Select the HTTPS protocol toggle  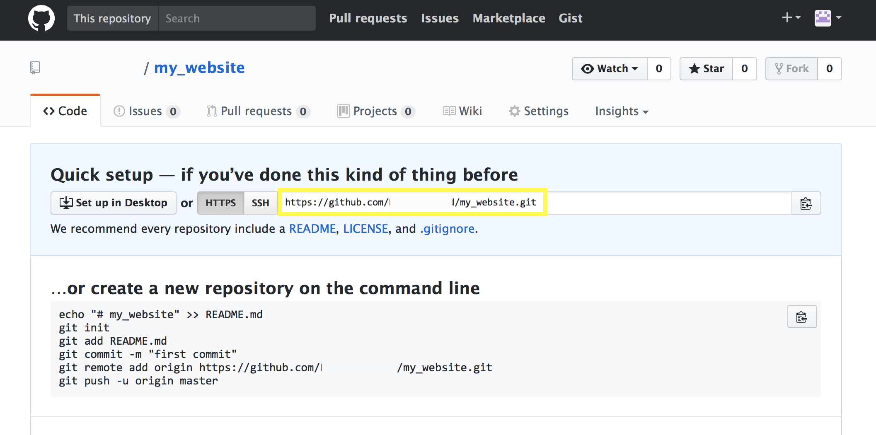[221, 203]
